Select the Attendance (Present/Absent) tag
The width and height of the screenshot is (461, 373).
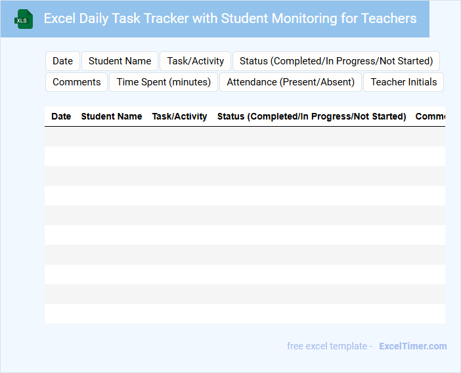290,82
